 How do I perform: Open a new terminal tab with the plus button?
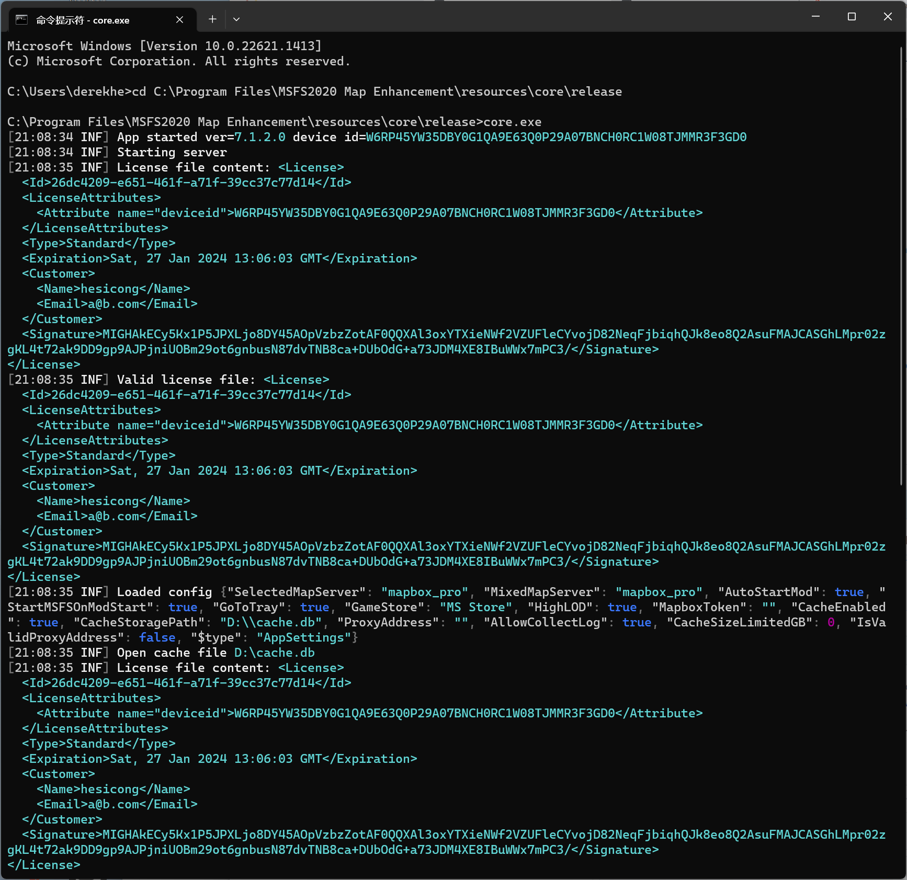click(212, 19)
